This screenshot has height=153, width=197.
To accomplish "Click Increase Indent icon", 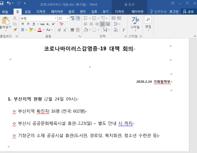I will (x=119, y=18).
